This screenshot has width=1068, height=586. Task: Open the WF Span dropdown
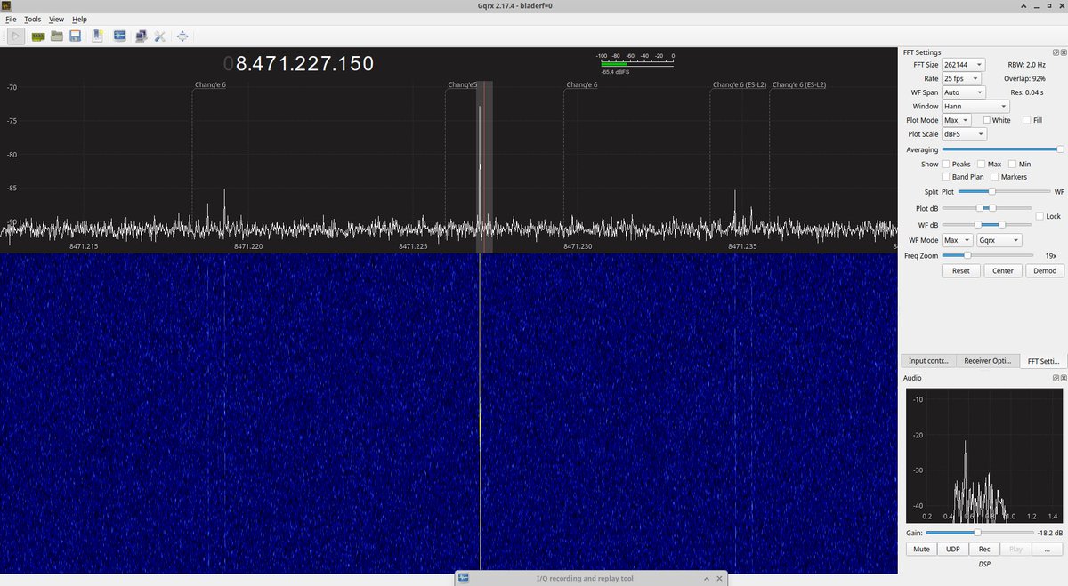click(x=963, y=92)
